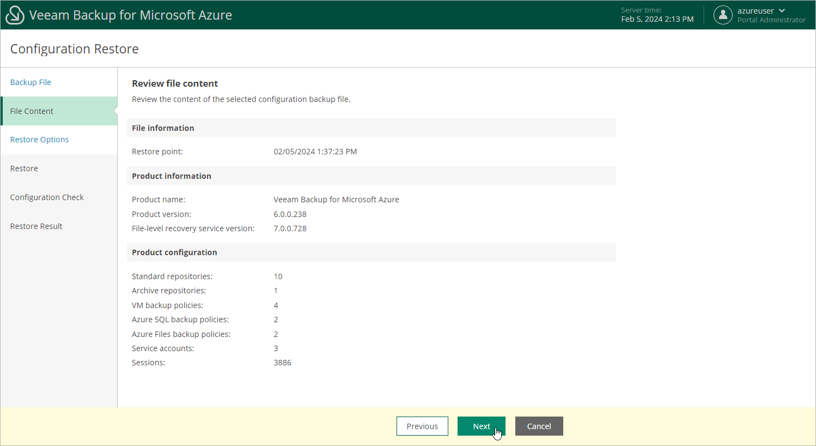Expand the azureuser account dropdown arrow
The width and height of the screenshot is (816, 446).
pos(782,11)
